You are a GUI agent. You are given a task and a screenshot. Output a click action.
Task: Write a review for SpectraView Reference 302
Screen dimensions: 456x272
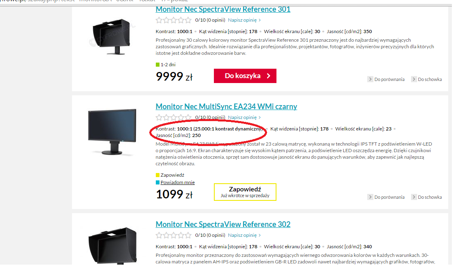(244, 235)
